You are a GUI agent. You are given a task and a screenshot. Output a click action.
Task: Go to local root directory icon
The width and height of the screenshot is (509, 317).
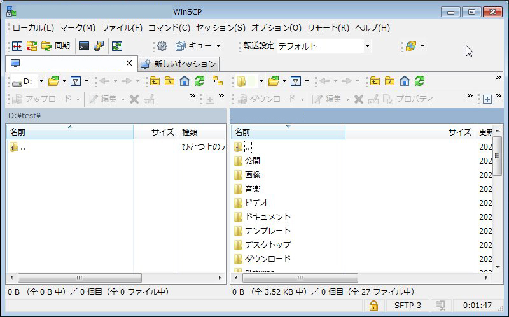[x=169, y=81]
